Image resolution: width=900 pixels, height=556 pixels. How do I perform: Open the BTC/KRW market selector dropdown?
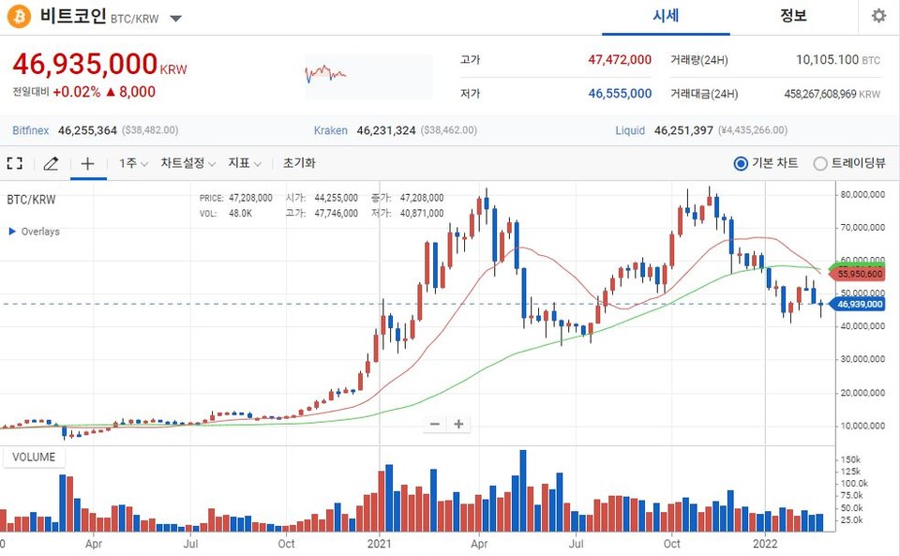176,18
